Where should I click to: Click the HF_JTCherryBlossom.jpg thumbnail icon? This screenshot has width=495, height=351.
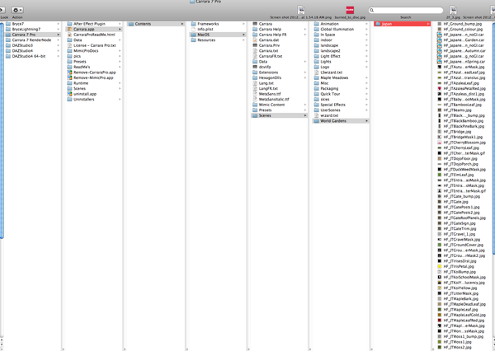(x=440, y=143)
